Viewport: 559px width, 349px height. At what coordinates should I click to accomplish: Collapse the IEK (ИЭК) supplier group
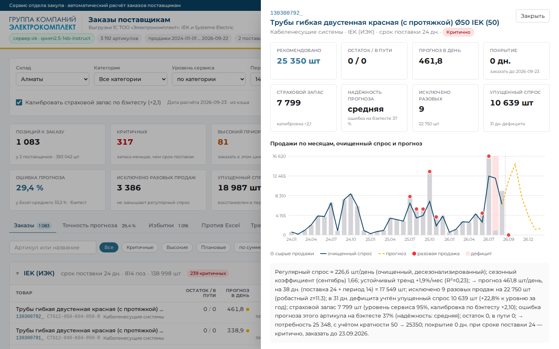(x=17, y=273)
